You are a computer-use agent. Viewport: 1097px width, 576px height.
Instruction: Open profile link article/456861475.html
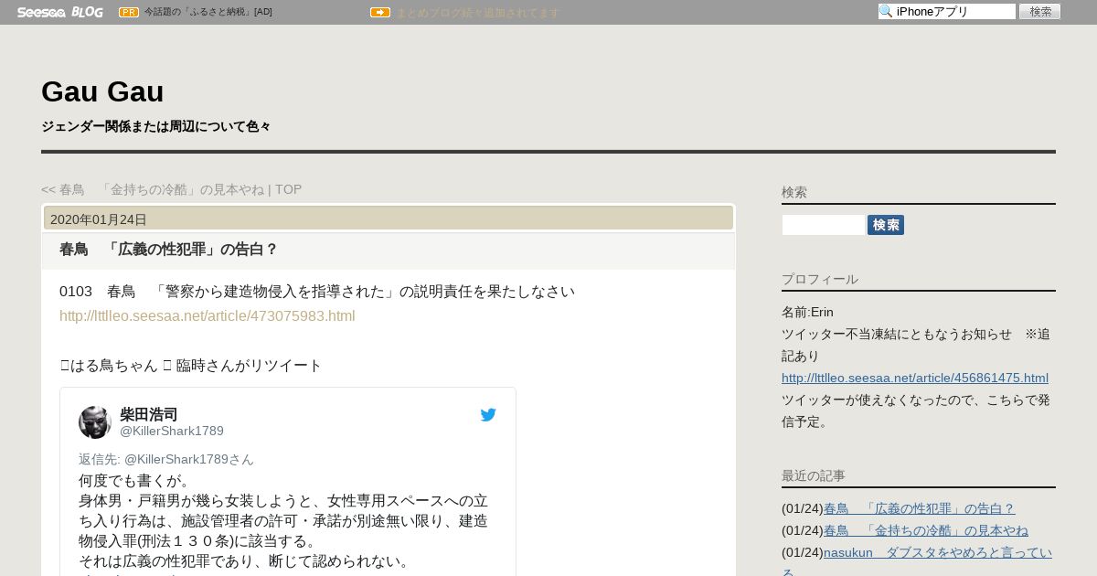point(915,378)
